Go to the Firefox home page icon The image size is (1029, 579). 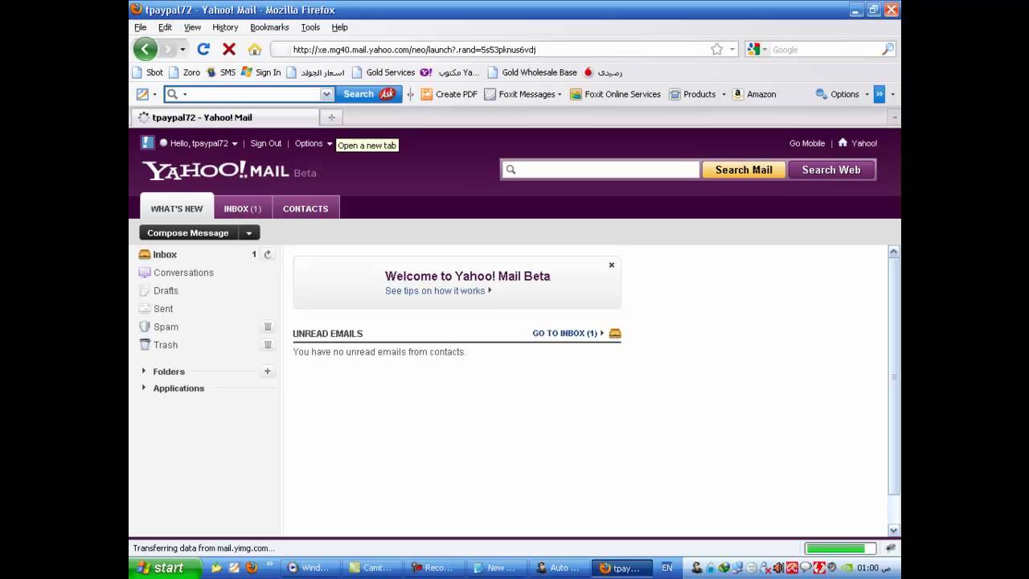coord(255,49)
